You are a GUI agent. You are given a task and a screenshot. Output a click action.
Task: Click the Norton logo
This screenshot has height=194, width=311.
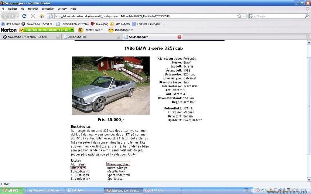[x=9, y=30]
